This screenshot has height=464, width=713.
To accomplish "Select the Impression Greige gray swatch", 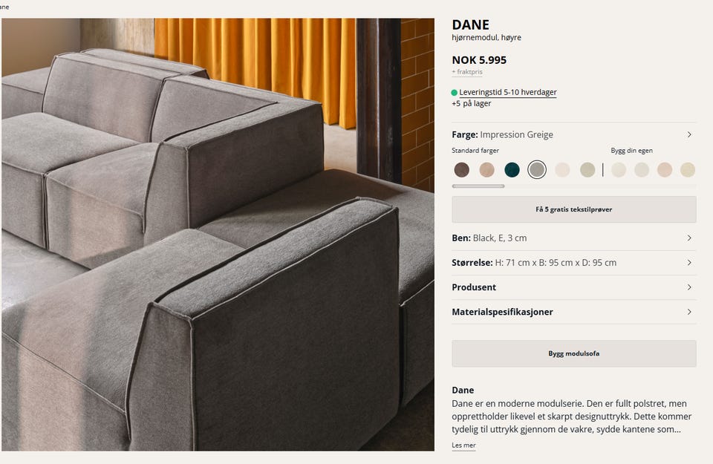I will click(x=537, y=170).
